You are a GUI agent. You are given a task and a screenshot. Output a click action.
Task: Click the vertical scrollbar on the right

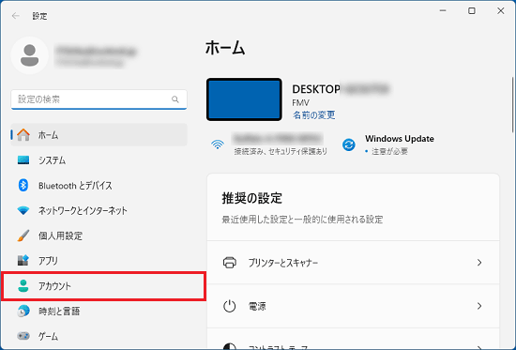tap(512, 105)
